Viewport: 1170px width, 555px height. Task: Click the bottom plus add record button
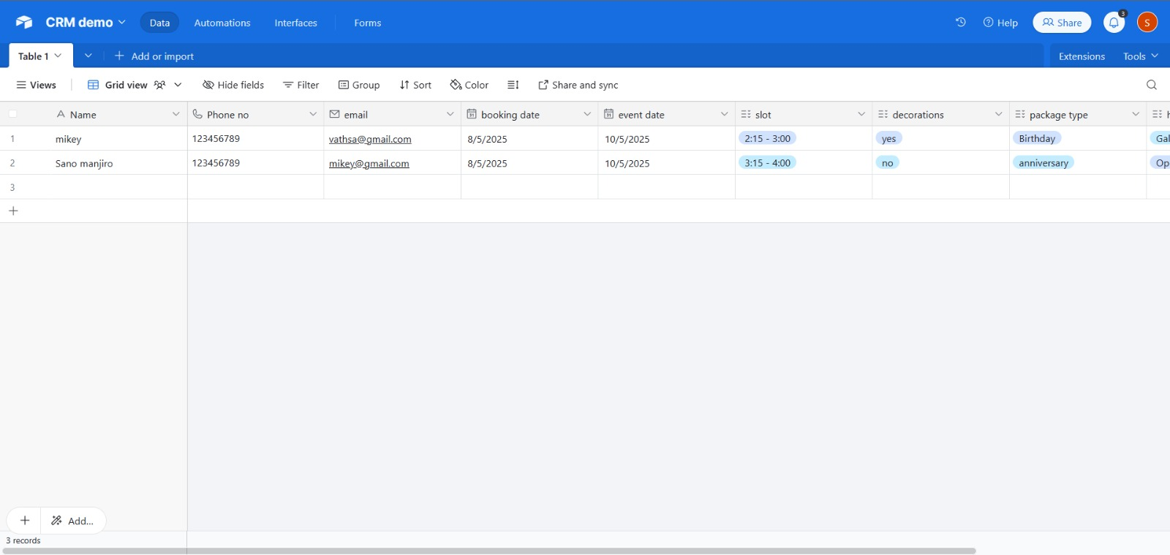[24, 521]
